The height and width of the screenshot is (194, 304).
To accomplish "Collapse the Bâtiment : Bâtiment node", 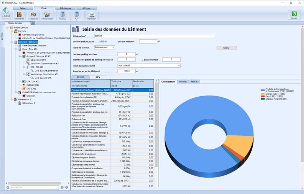I will pyautogui.click(x=12, y=42).
